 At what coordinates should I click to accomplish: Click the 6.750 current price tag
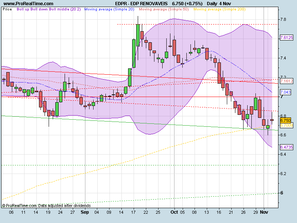click(x=285, y=120)
